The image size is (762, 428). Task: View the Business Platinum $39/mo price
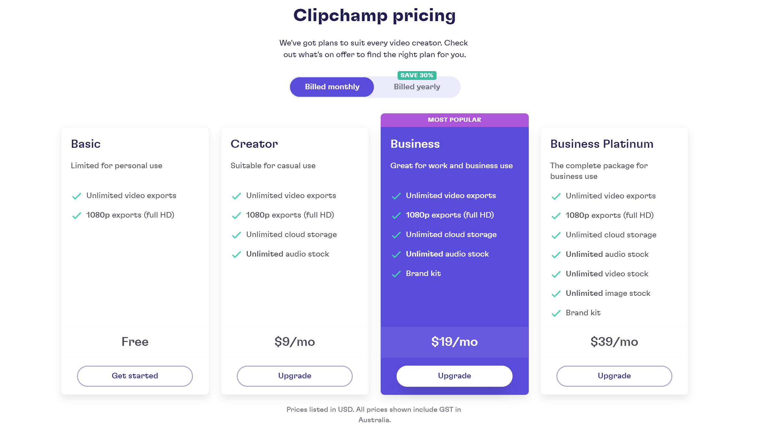pos(614,342)
